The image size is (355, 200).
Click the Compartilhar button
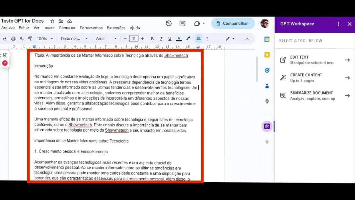point(233,23)
